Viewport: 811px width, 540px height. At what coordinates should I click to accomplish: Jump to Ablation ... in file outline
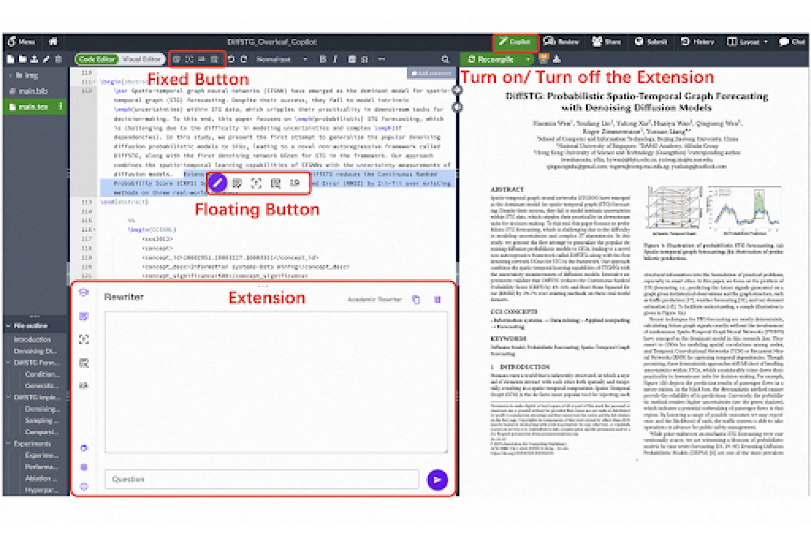click(41, 478)
